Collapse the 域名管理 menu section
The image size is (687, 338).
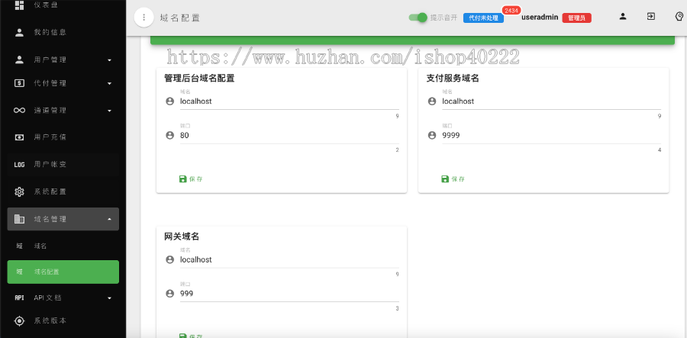[109, 219]
